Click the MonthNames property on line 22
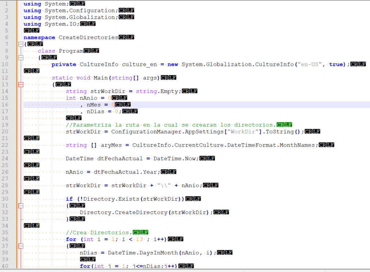The image size is (370, 272). click(x=298, y=146)
